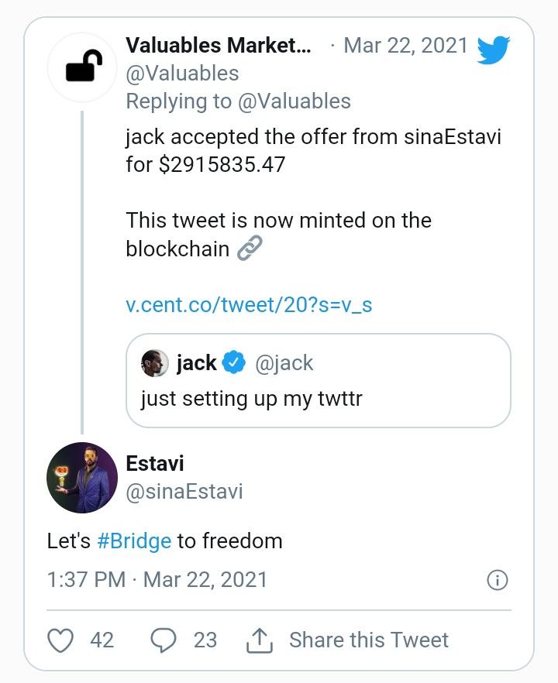The image size is (558, 683).
Task: Open jack's small profile picture
Action: point(155,362)
